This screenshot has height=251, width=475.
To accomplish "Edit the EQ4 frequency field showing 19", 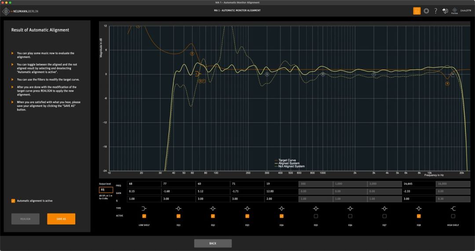I will coord(281,184).
